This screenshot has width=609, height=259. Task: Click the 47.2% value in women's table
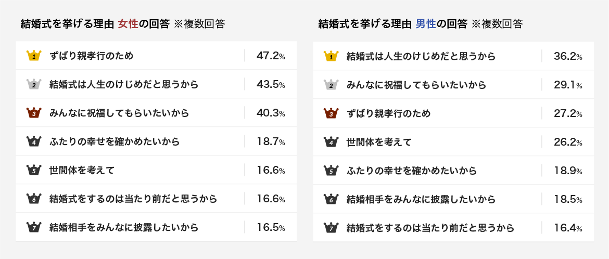pos(271,56)
